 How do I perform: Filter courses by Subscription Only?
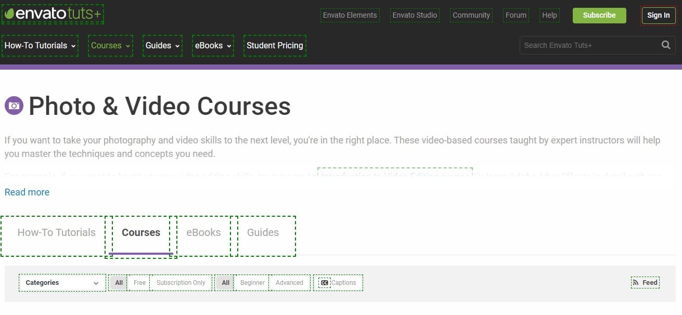point(181,283)
